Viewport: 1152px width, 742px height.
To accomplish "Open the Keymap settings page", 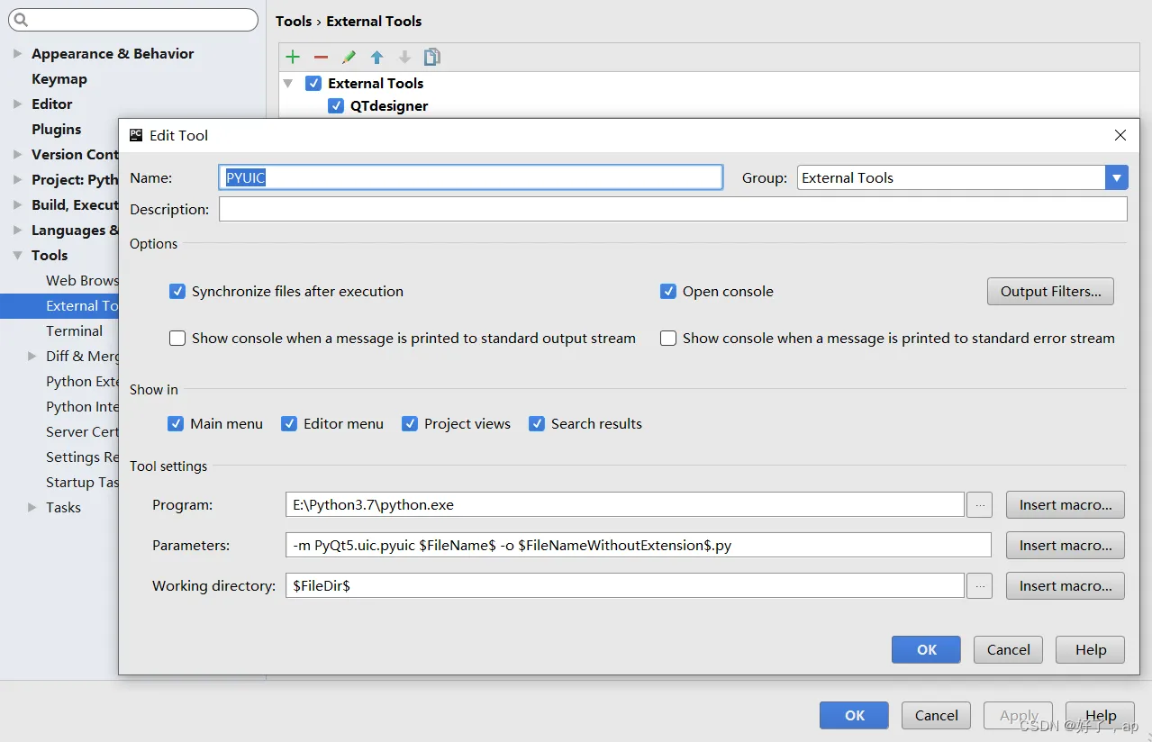I will pyautogui.click(x=59, y=79).
